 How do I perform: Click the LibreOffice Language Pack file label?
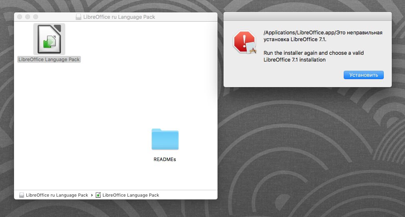49,60
